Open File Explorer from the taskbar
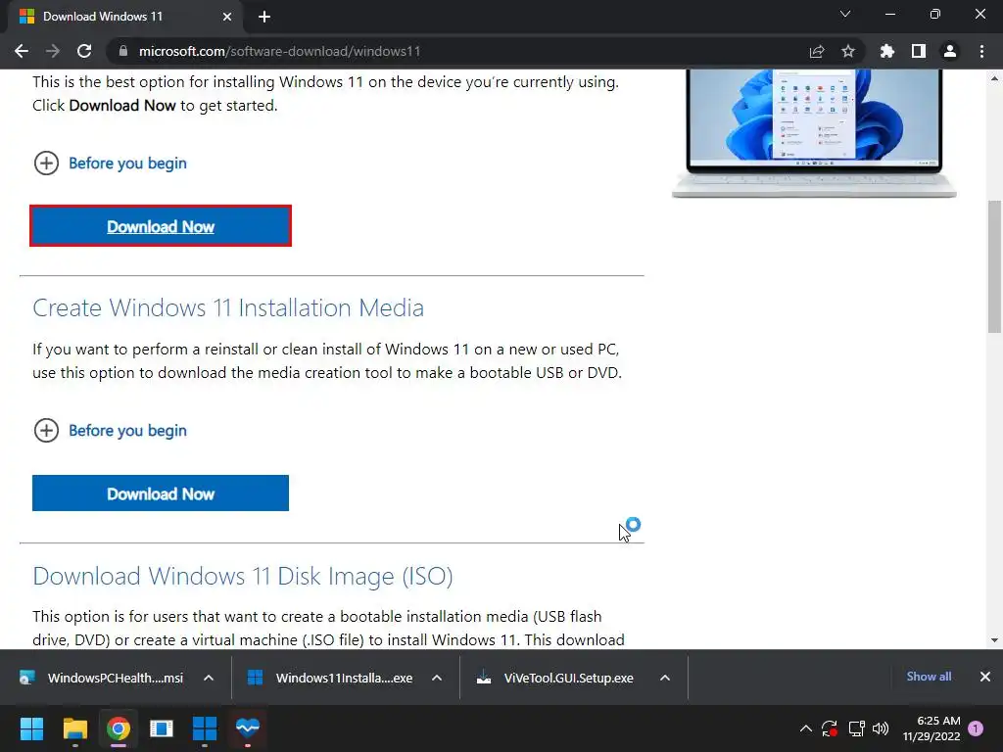This screenshot has height=752, width=1003. [74, 728]
